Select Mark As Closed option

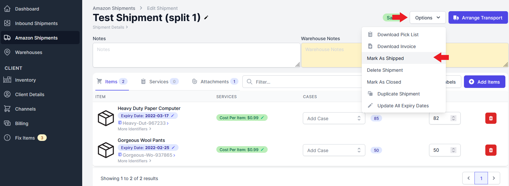click(x=403, y=82)
